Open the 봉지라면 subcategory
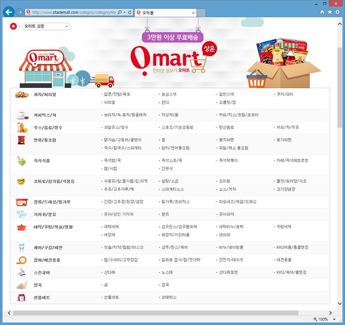The width and height of the screenshot is (345, 325). click(x=226, y=140)
